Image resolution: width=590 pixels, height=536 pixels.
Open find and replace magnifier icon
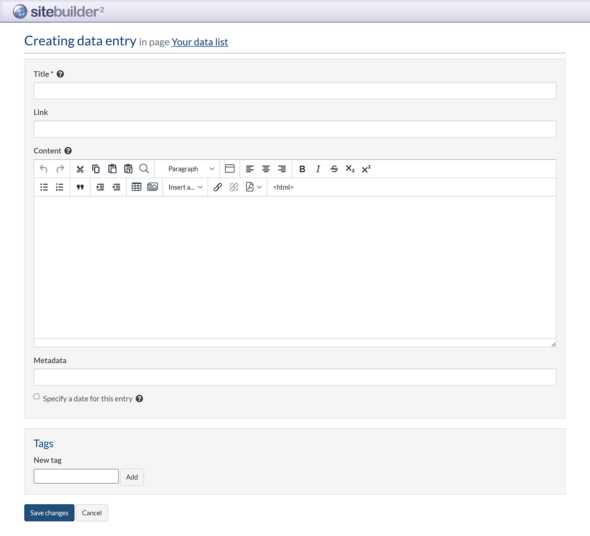[x=144, y=169]
